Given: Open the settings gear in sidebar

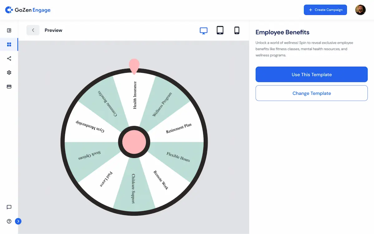Looking at the screenshot, I should (x=9, y=72).
